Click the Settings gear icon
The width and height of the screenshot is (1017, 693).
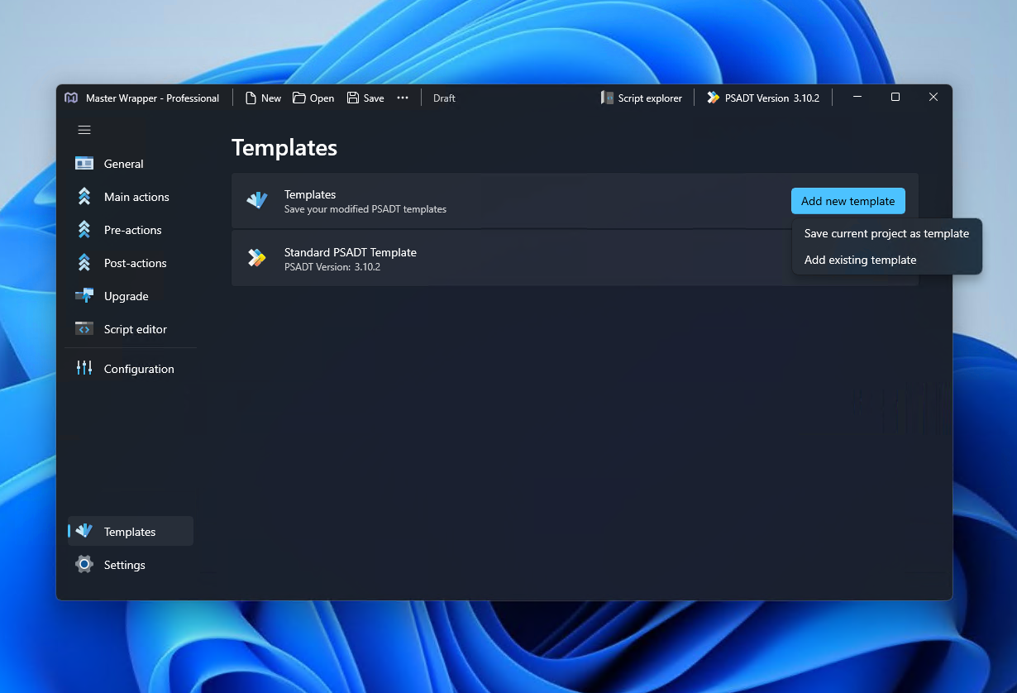84,565
